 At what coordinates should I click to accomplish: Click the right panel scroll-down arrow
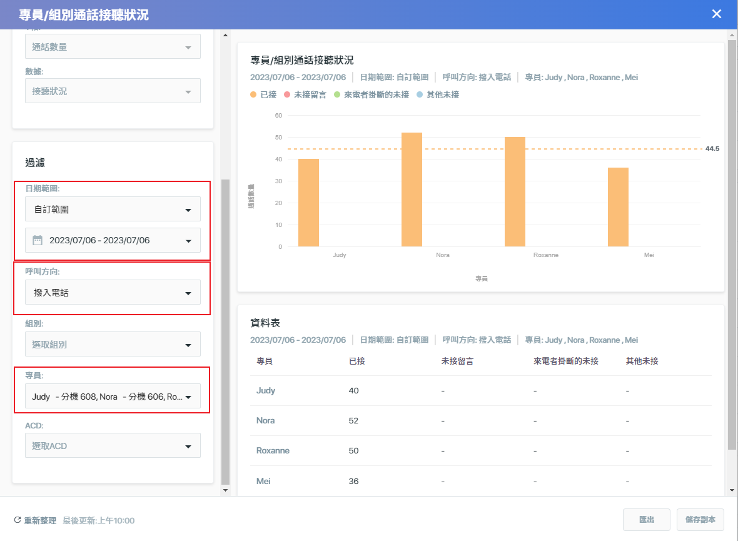[x=732, y=490]
